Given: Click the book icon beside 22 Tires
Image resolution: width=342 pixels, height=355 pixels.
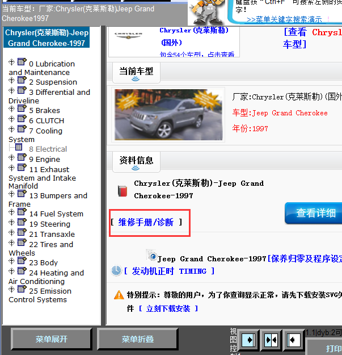Looking at the screenshot, I should coord(22,242).
